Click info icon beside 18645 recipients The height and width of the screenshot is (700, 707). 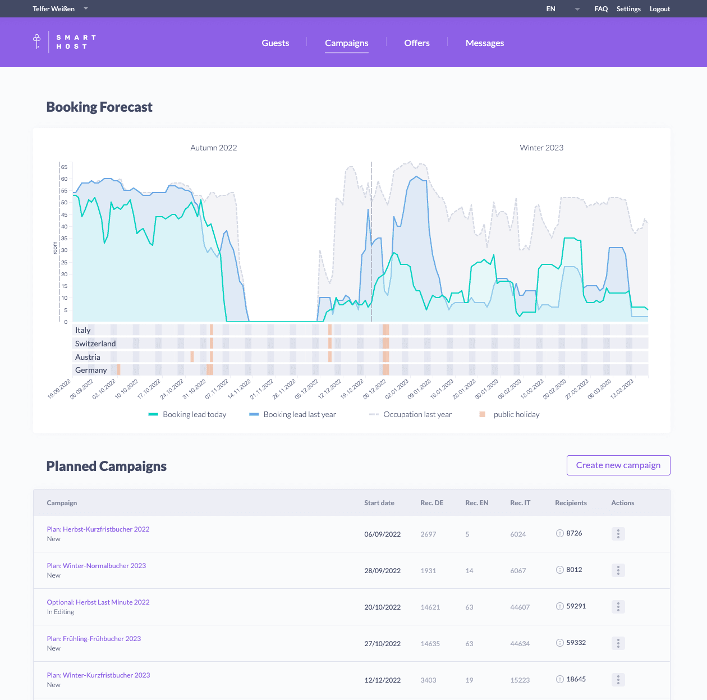tap(559, 679)
